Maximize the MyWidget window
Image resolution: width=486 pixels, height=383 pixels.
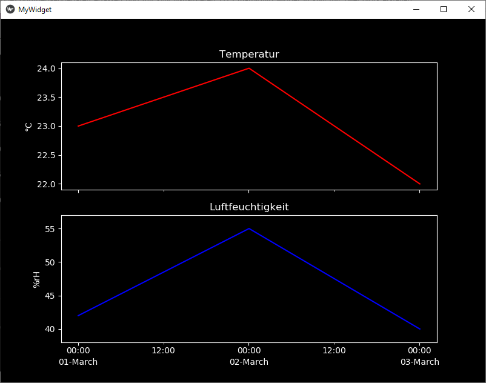[x=444, y=9]
